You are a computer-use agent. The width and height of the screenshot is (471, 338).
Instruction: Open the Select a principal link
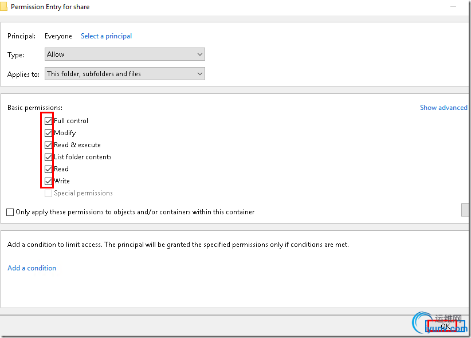106,36
